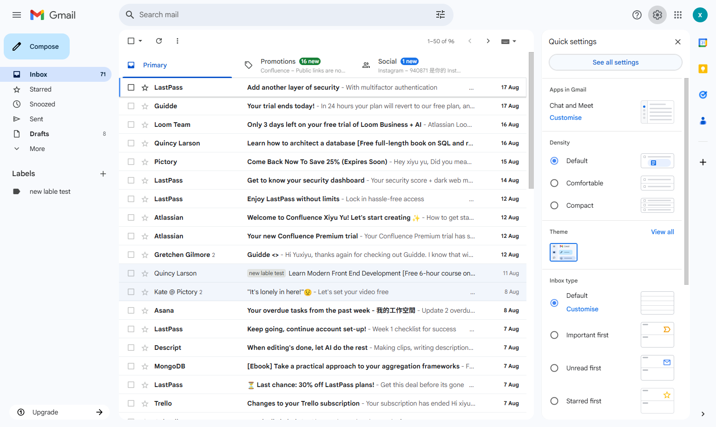Open Google Calendar side panel icon
Screen dimensions: 716x427
(703, 43)
